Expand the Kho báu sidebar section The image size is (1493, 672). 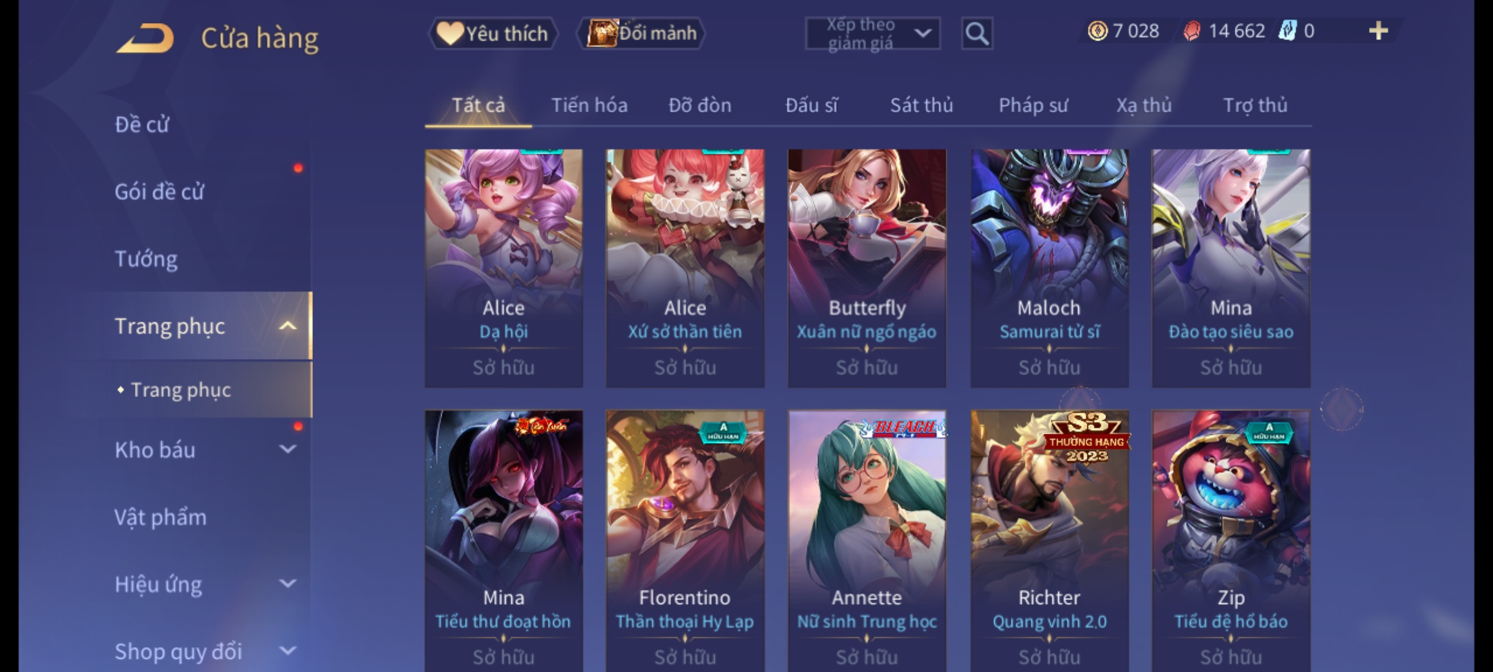pos(287,449)
